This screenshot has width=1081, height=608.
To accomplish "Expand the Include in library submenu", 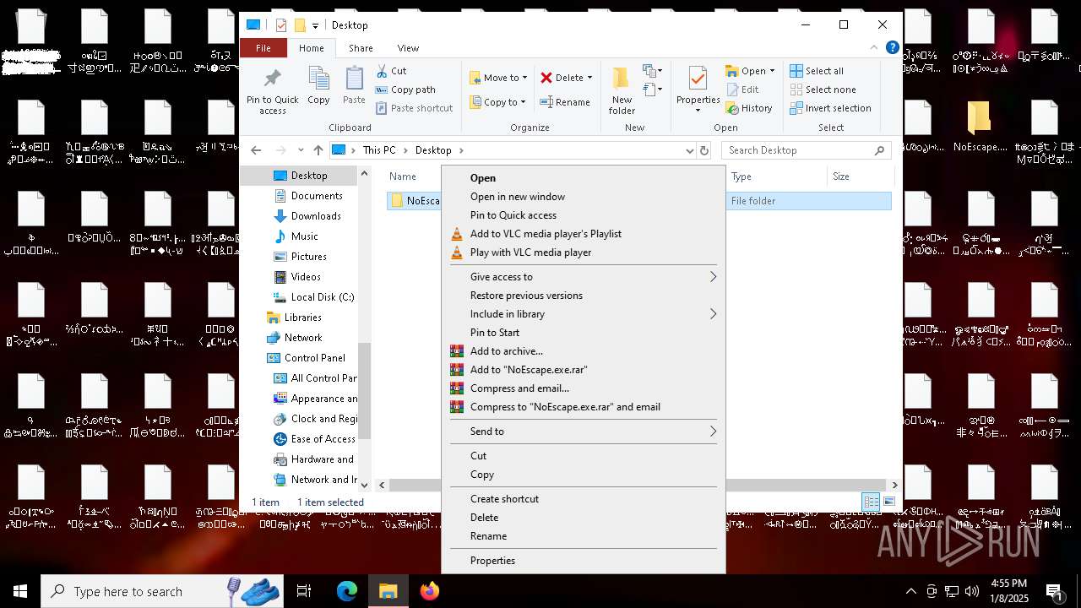I will (x=583, y=314).
